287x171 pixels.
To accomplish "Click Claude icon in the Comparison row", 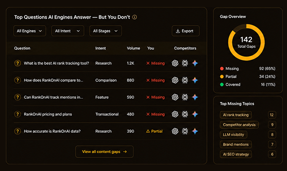I will [x=185, y=80].
